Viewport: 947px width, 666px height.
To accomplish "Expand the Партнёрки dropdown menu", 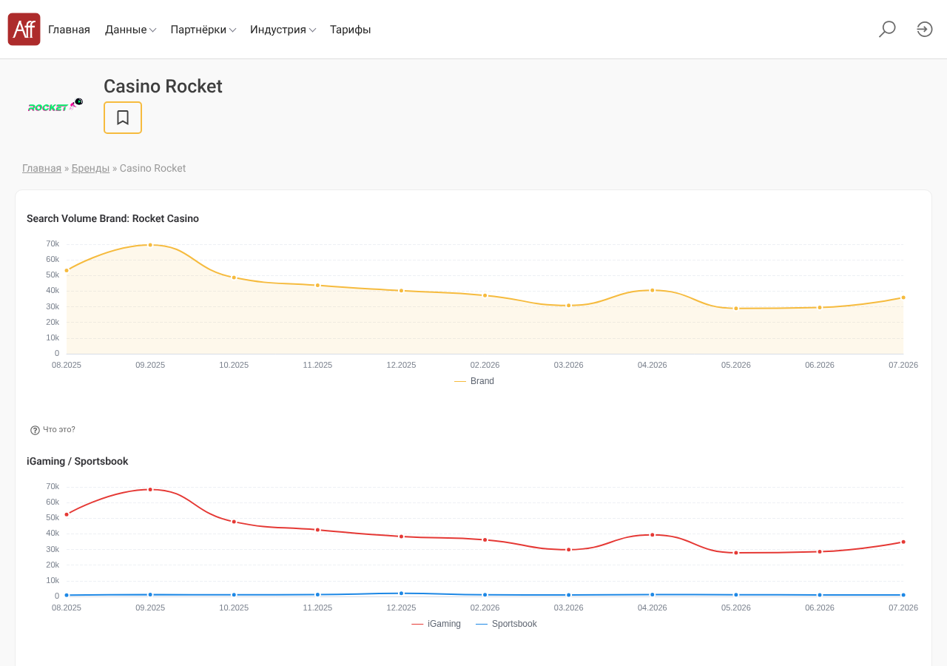I will [x=203, y=30].
